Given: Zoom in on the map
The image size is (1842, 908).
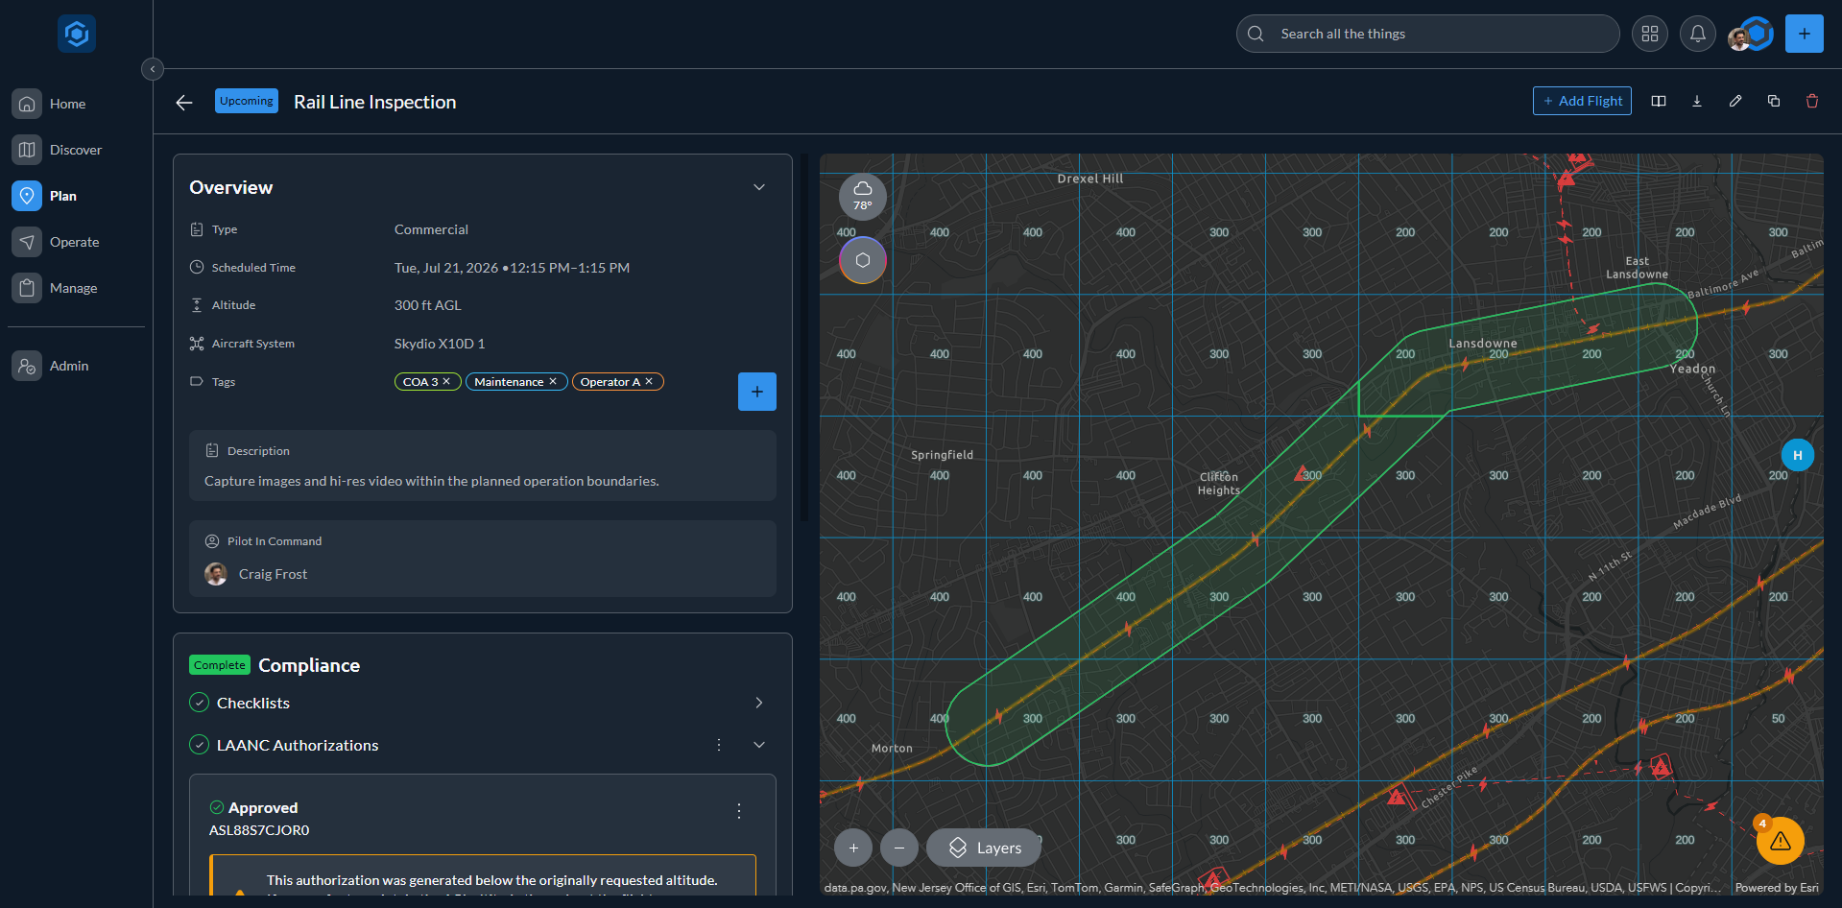Looking at the screenshot, I should click(853, 848).
